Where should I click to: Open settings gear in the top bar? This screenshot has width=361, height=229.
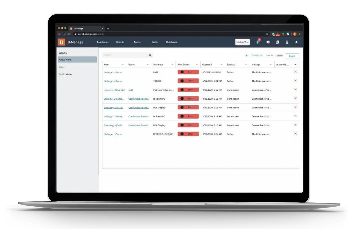coord(268,42)
